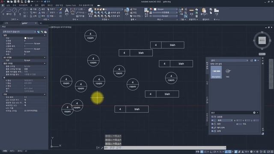Select the Scale modify tool
Screen dimensions: 274x154
(42, 16)
